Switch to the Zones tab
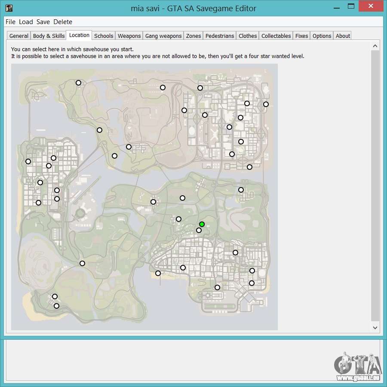 pos(193,36)
